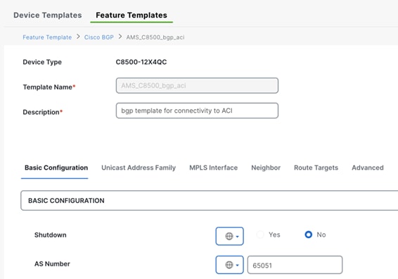The width and height of the screenshot is (398, 279).
Task: Click the AS Number field label
Action: click(52, 263)
